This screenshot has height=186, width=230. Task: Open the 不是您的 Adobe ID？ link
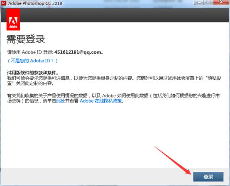click(32, 61)
